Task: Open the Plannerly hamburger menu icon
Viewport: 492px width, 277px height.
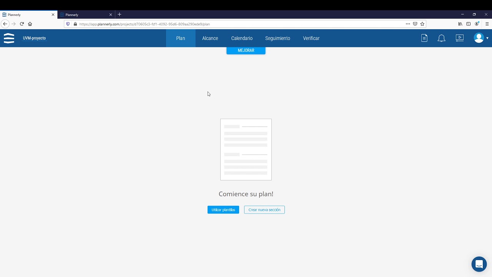Action: (9, 38)
